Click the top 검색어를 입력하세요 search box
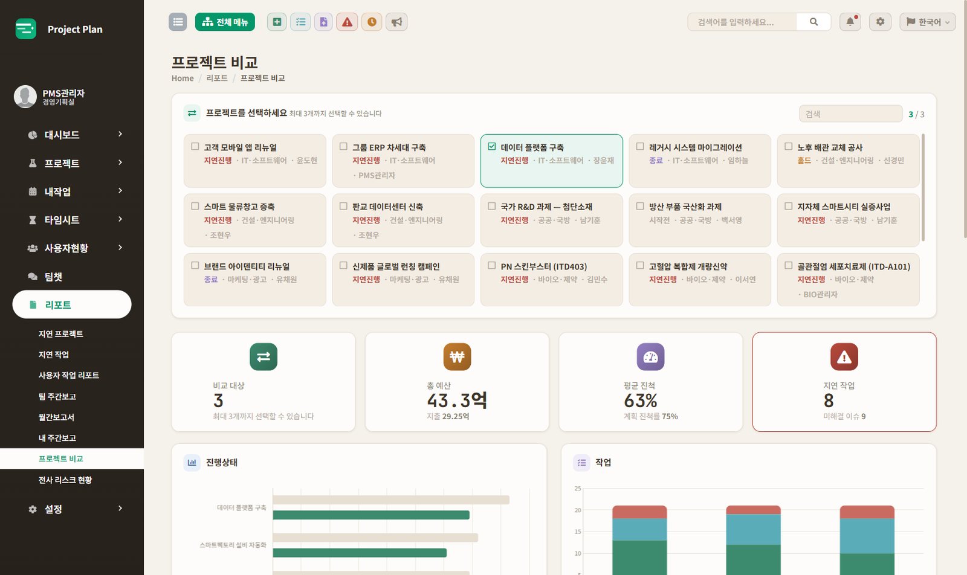 742,22
